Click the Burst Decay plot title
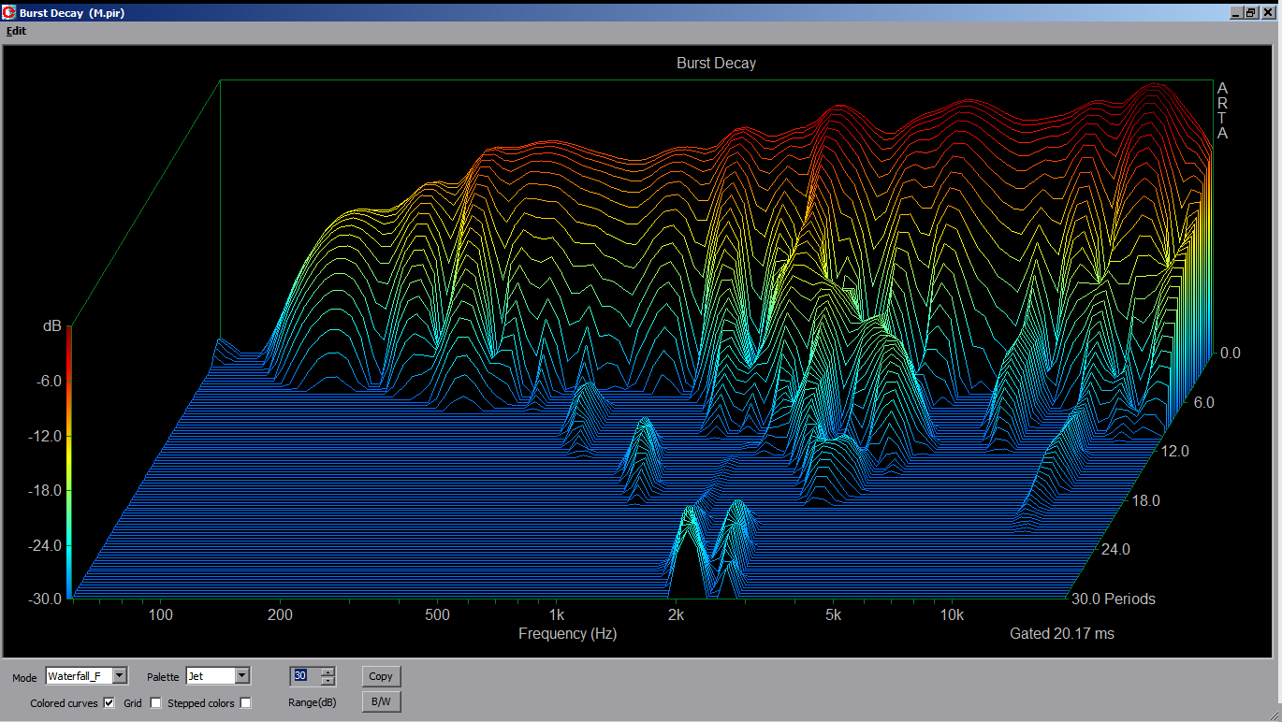This screenshot has height=722, width=1282. (x=716, y=64)
